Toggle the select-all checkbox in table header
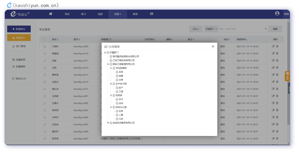The height and width of the screenshot is (154, 299). (45, 39)
